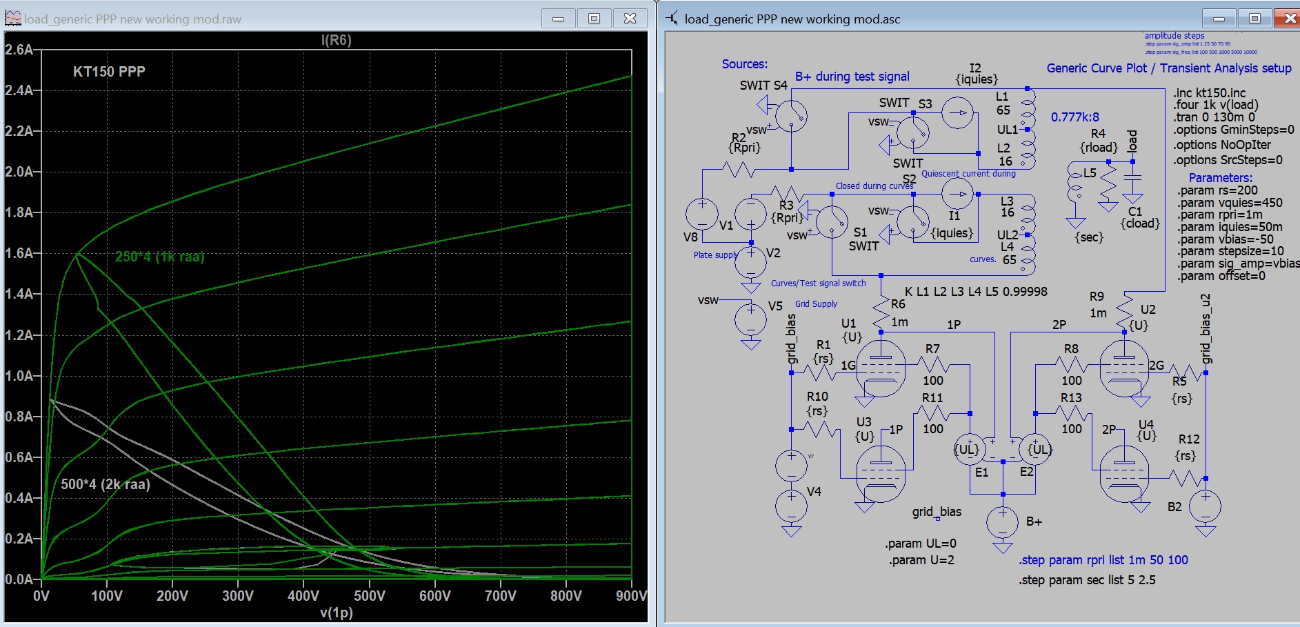The height and width of the screenshot is (627, 1300).
Task: Select resistor R2 zigzag symbol
Action: pos(739,169)
